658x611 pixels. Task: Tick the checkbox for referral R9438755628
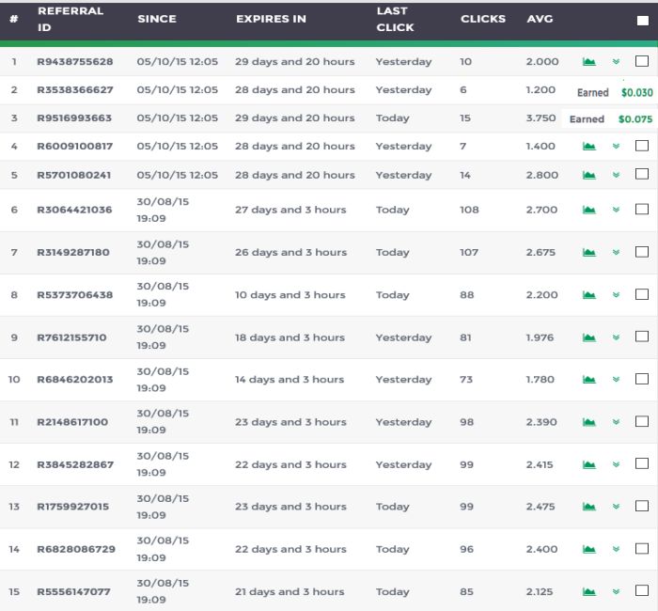coord(642,61)
